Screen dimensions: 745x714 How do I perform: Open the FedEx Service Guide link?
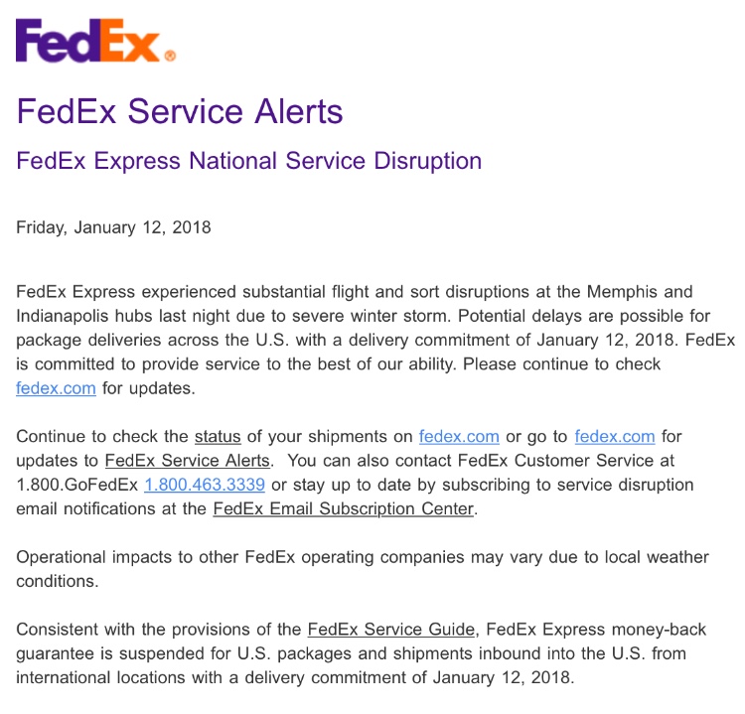[391, 630]
